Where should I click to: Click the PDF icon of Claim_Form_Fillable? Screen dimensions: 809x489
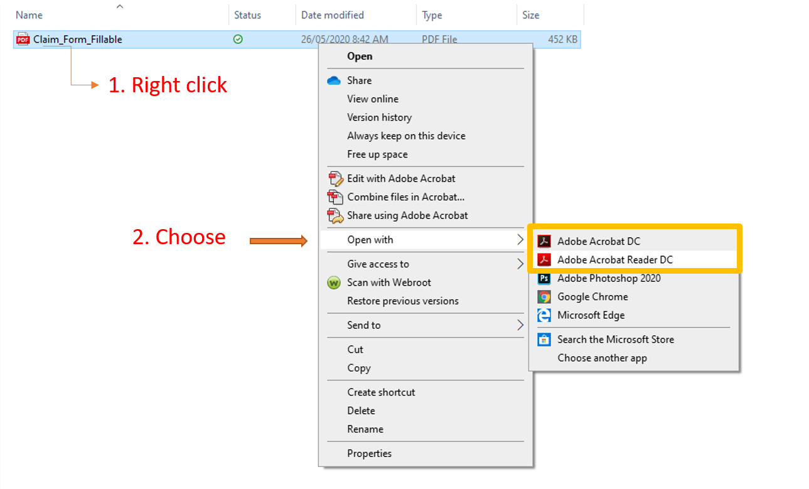tap(23, 40)
